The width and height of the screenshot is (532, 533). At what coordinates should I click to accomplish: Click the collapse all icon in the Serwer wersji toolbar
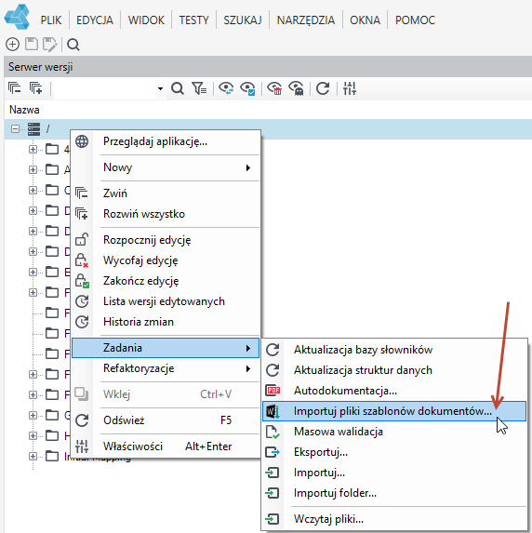(14, 88)
